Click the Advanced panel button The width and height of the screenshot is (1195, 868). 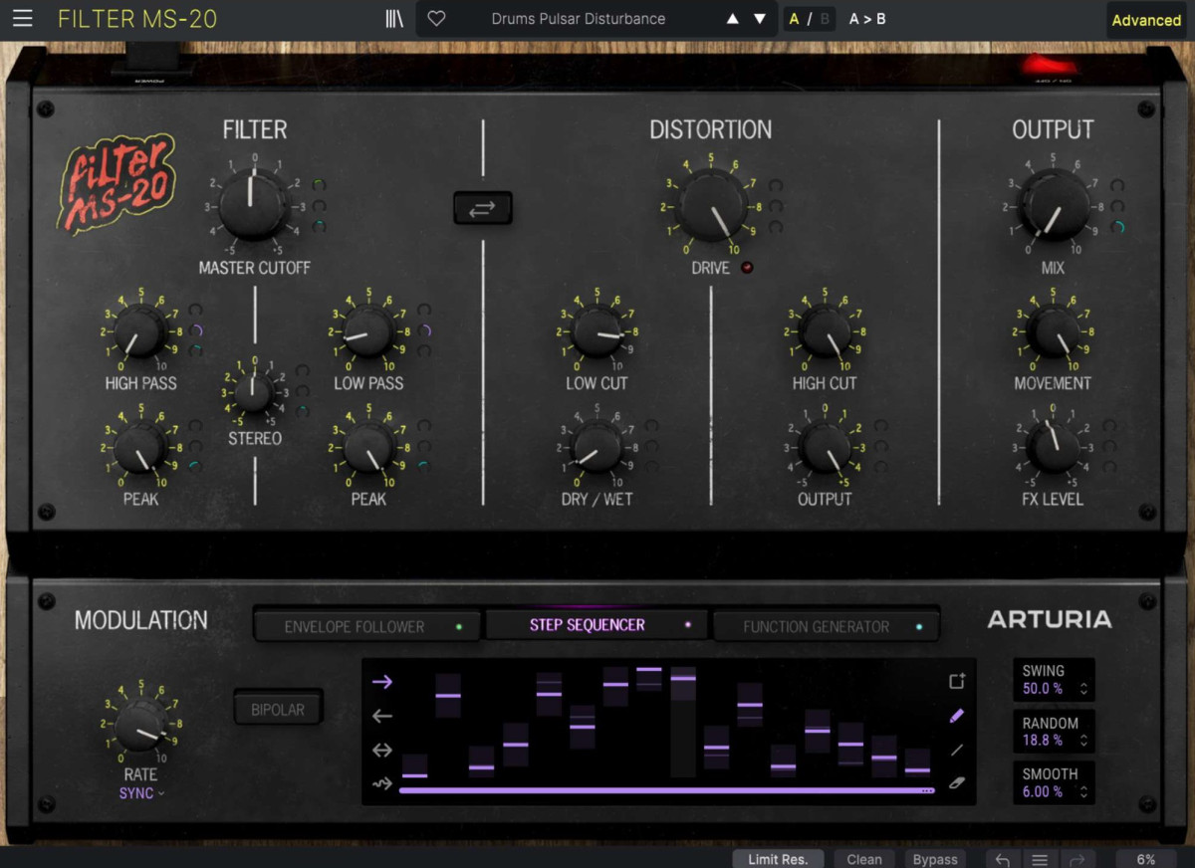tap(1146, 20)
